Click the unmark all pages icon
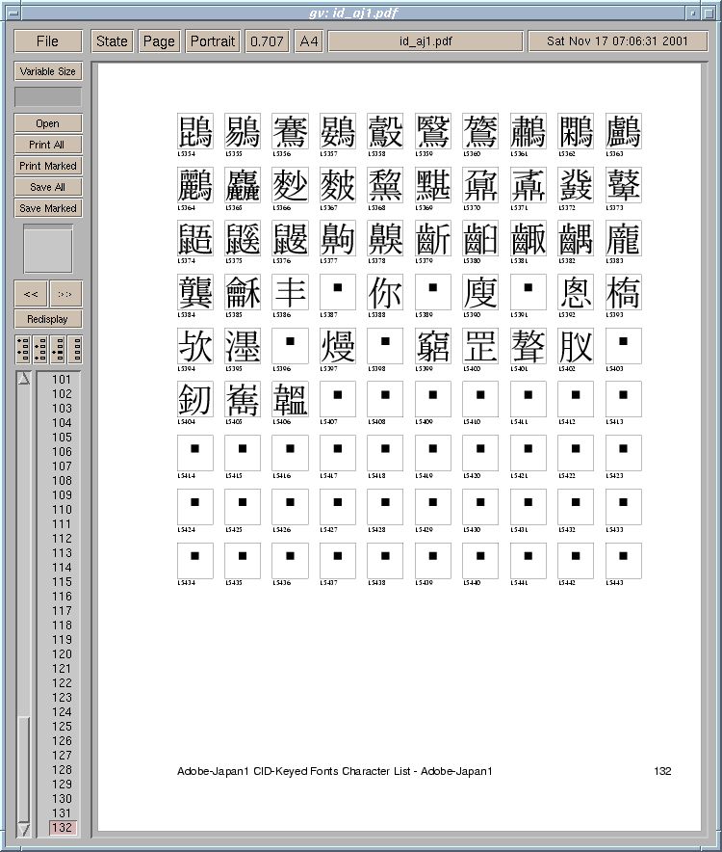This screenshot has width=722, height=852. [x=74, y=349]
